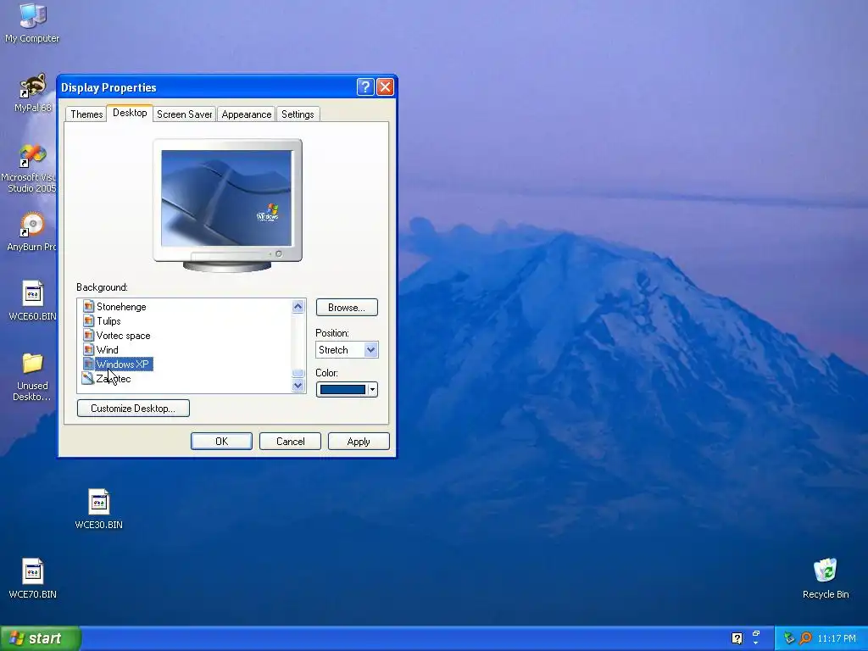Viewport: 868px width, 651px height.
Task: Select Tulips in the background list
Action: pyautogui.click(x=108, y=320)
